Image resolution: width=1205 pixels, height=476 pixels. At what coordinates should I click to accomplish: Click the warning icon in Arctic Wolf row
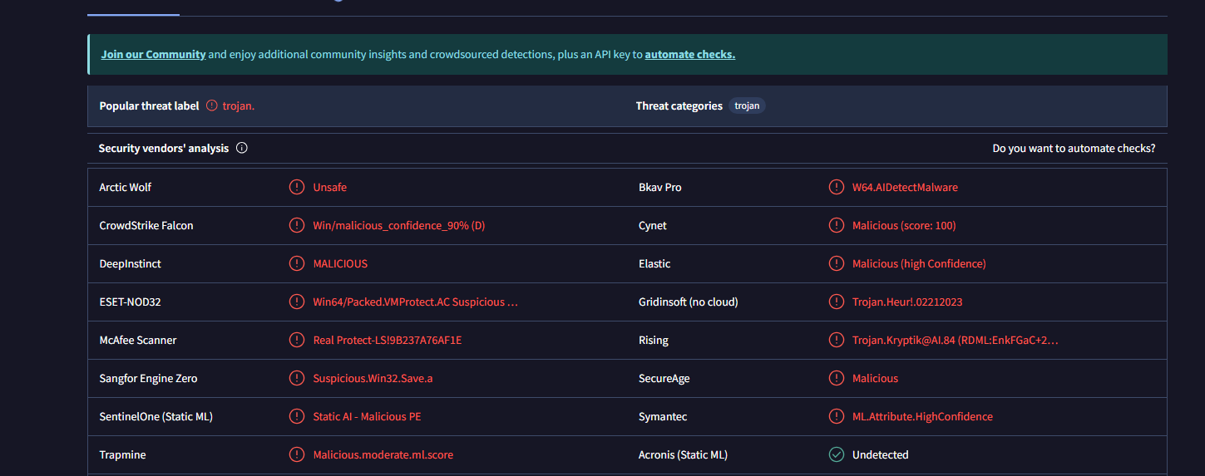(x=296, y=187)
